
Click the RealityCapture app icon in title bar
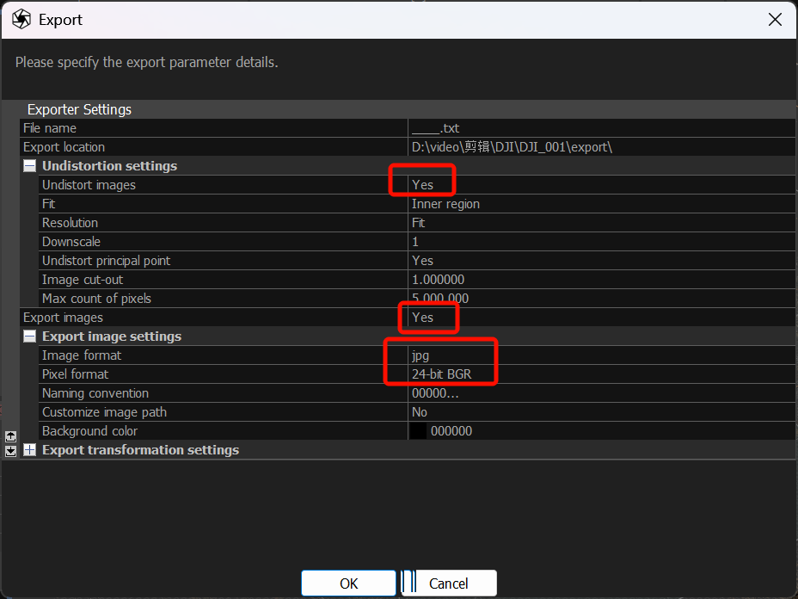21,19
